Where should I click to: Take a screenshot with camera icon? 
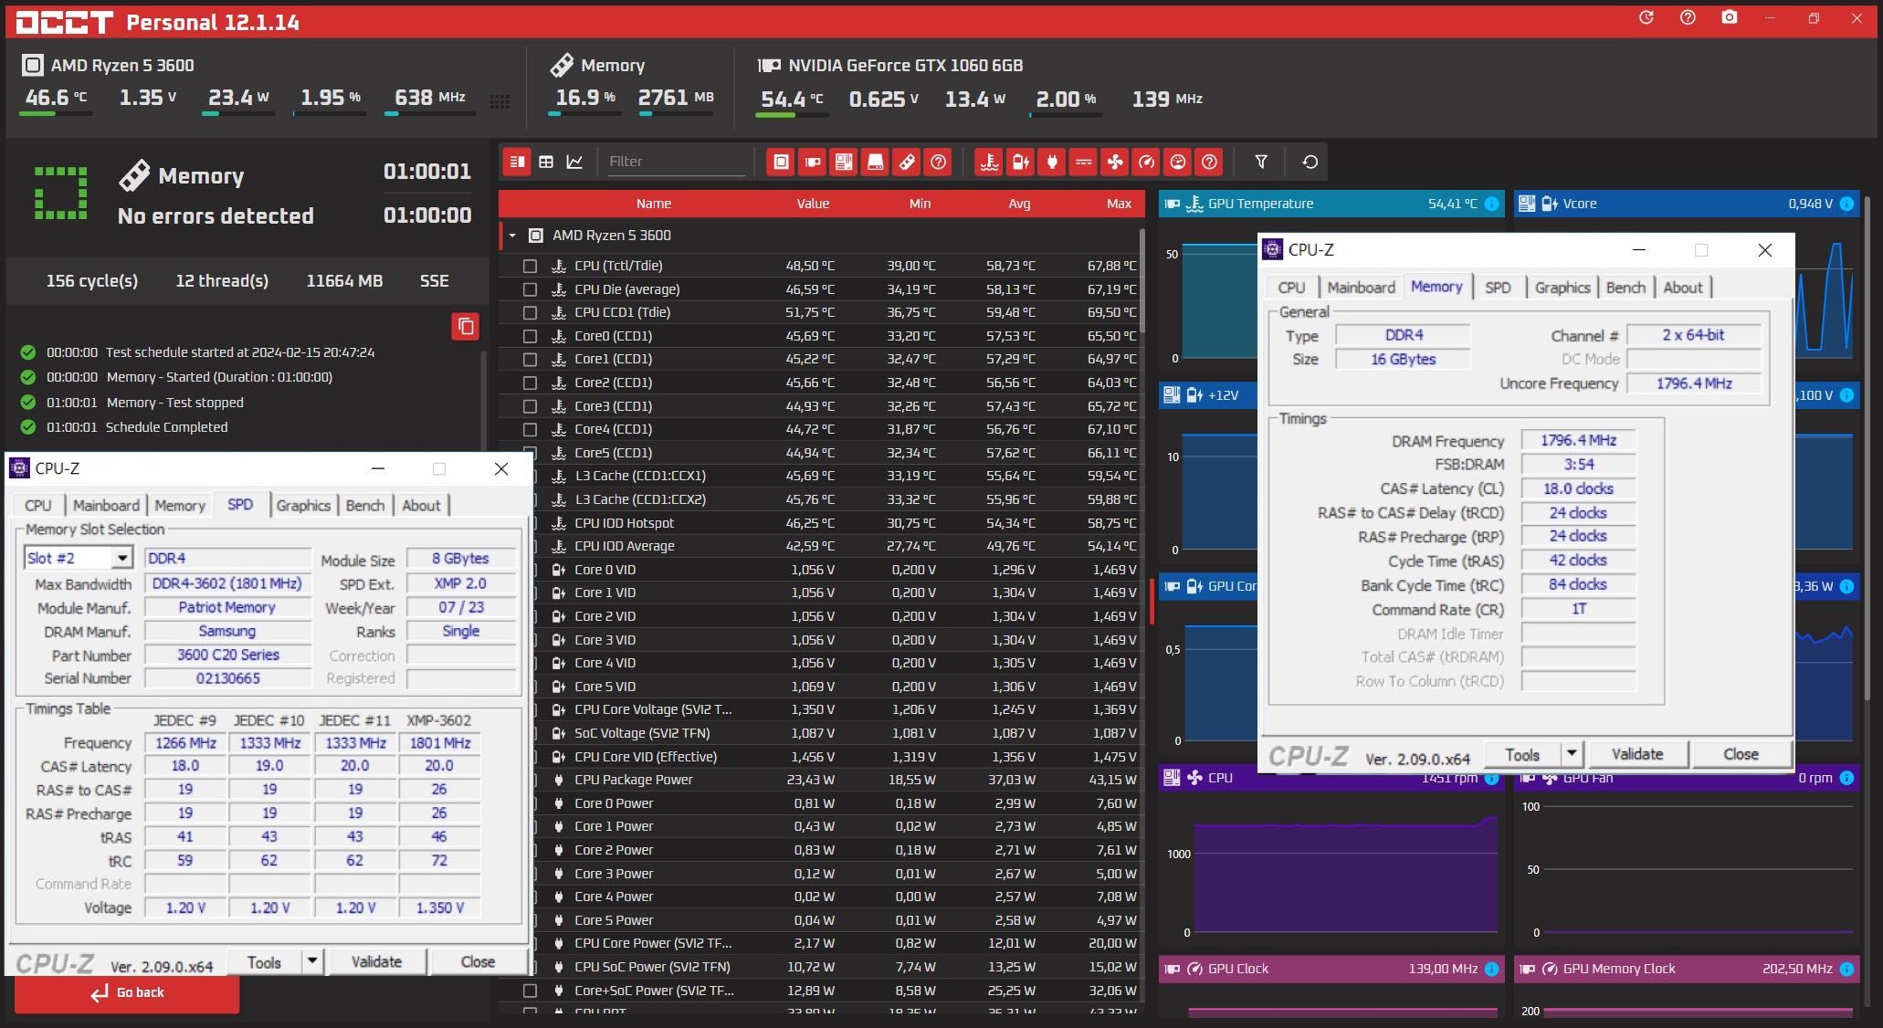point(1729,17)
